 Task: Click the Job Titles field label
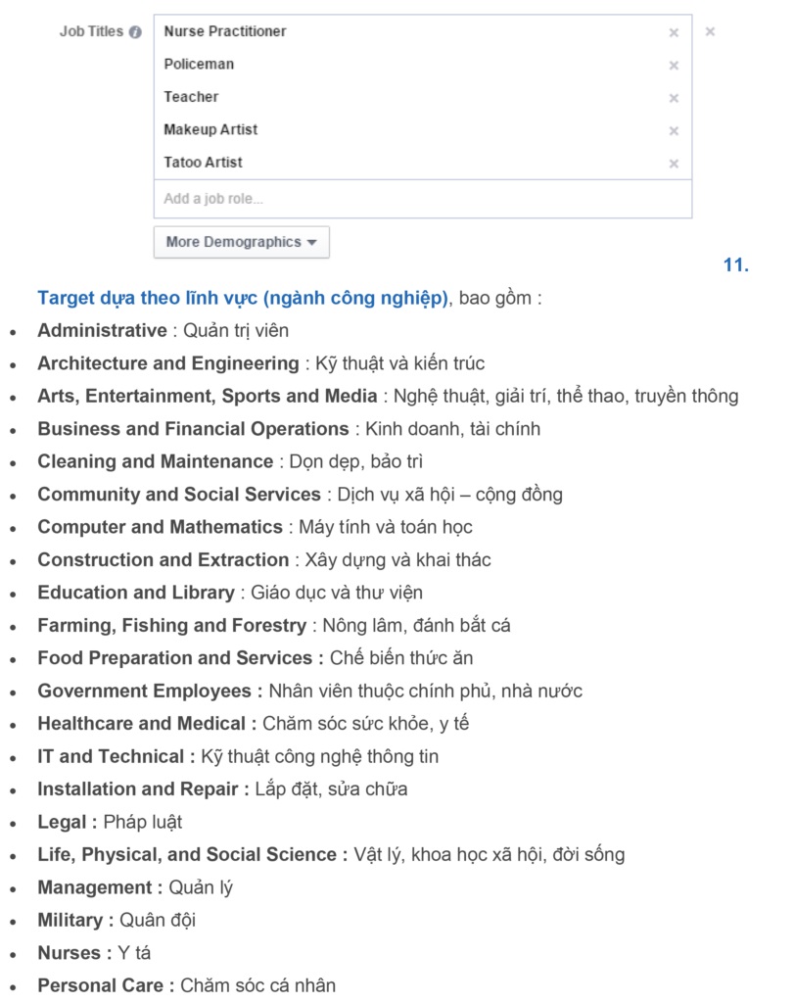pyautogui.click(x=91, y=31)
